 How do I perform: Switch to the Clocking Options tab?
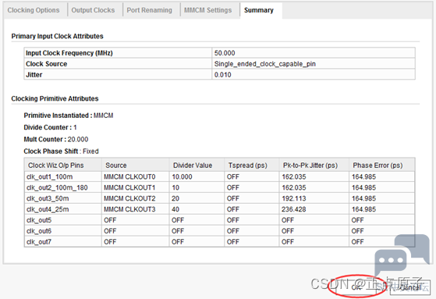pos(34,10)
